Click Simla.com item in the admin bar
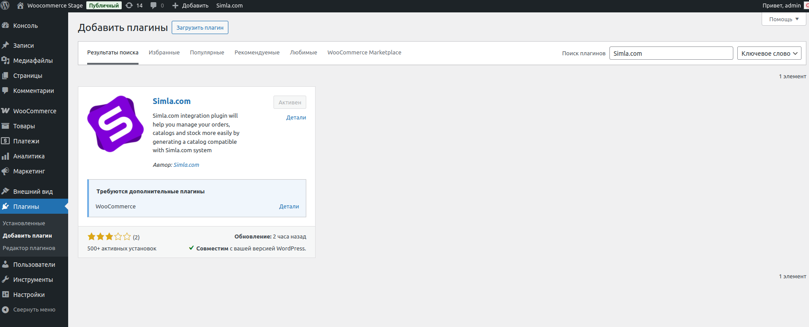The image size is (809, 327). point(229,5)
